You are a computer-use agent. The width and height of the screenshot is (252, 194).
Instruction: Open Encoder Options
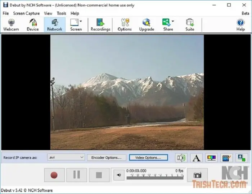point(107,158)
